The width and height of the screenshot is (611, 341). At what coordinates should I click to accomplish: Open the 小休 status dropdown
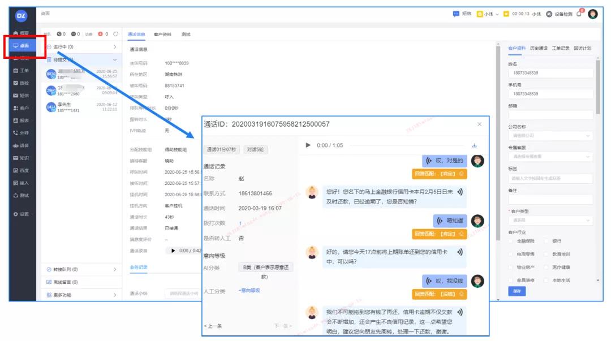tap(488, 14)
